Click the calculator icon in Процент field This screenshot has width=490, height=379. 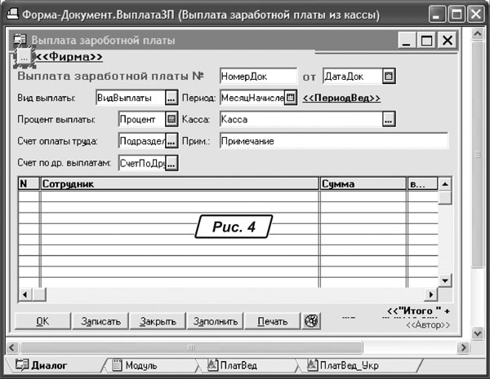[x=171, y=120]
